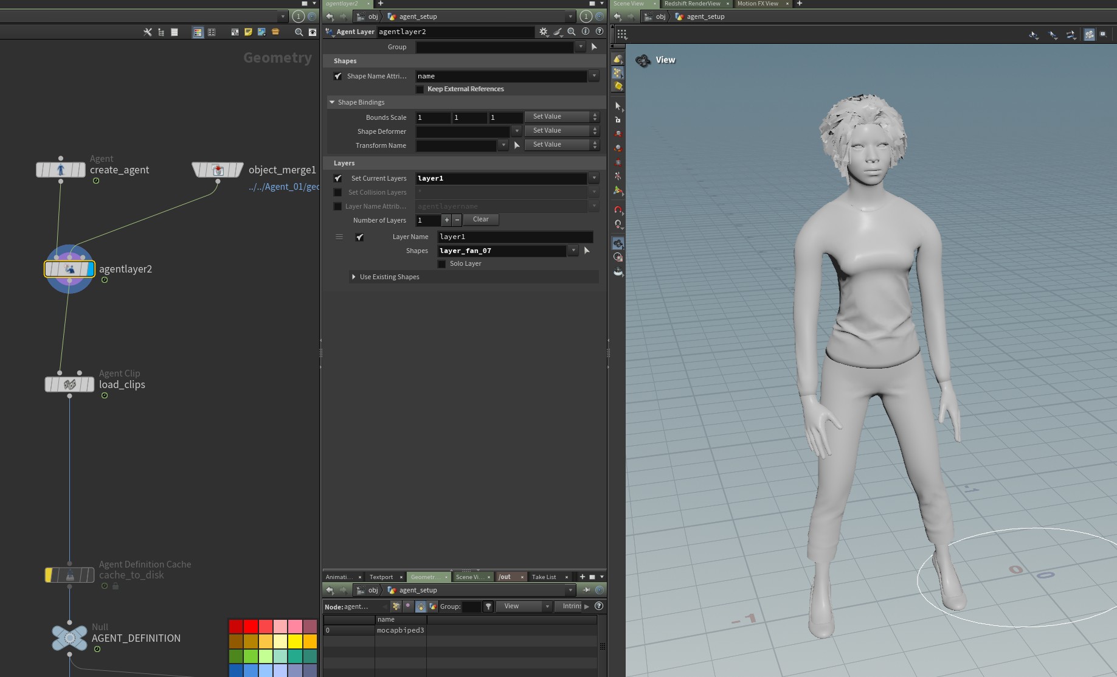Screen dimensions: 1117x677
Task: Expand the Use Existing Shapes section
Action: 354,277
